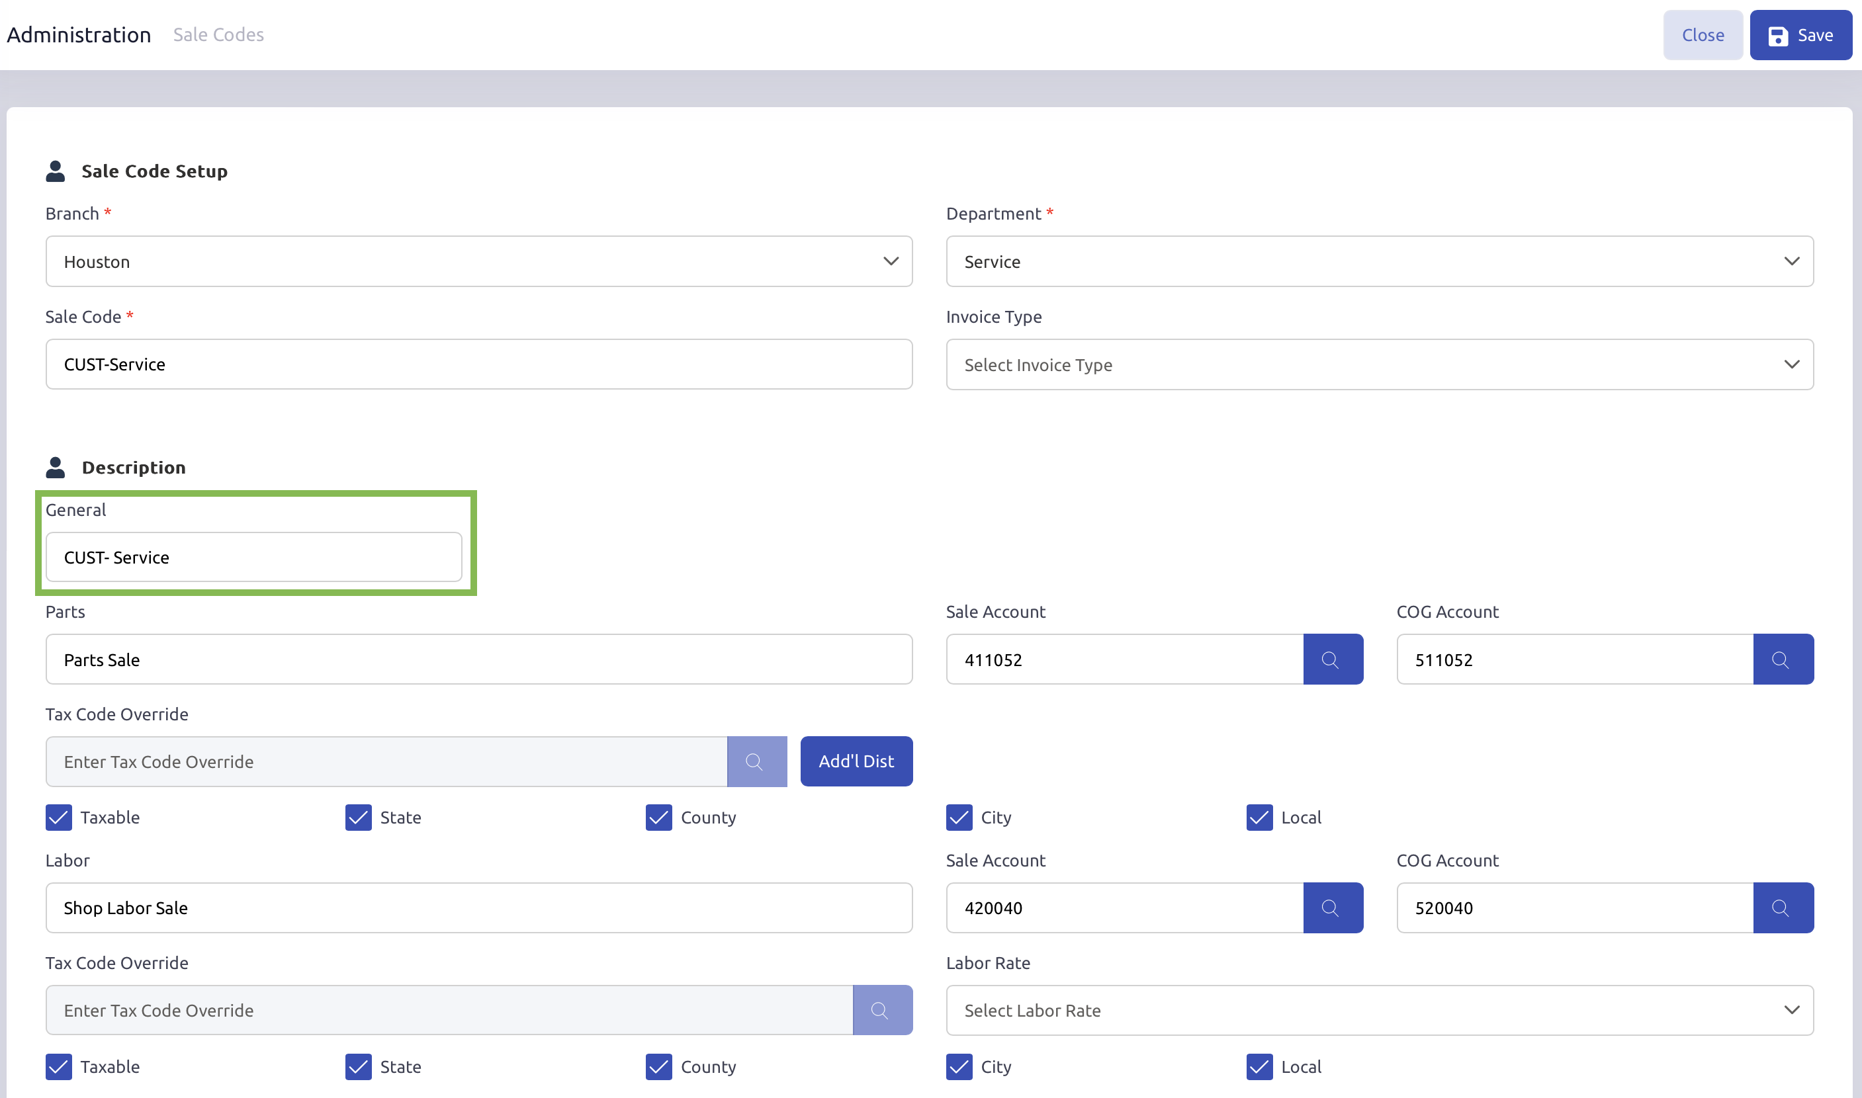Uncheck the Parts Taxable checkbox
The height and width of the screenshot is (1098, 1862).
[x=59, y=818]
